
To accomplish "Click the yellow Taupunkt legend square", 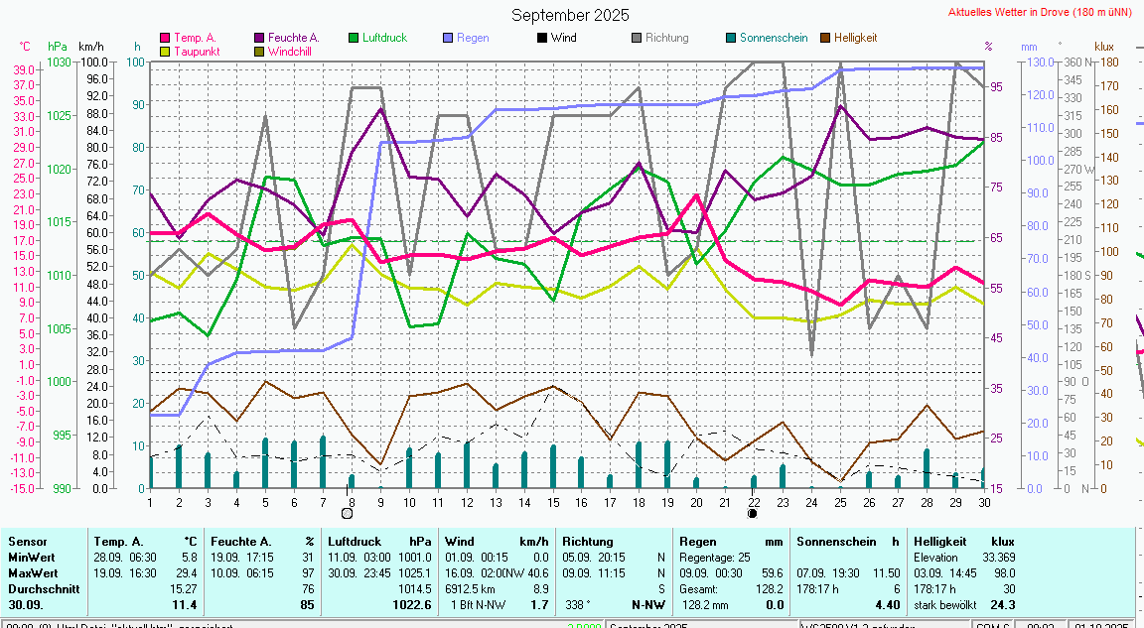I will tap(165, 51).
